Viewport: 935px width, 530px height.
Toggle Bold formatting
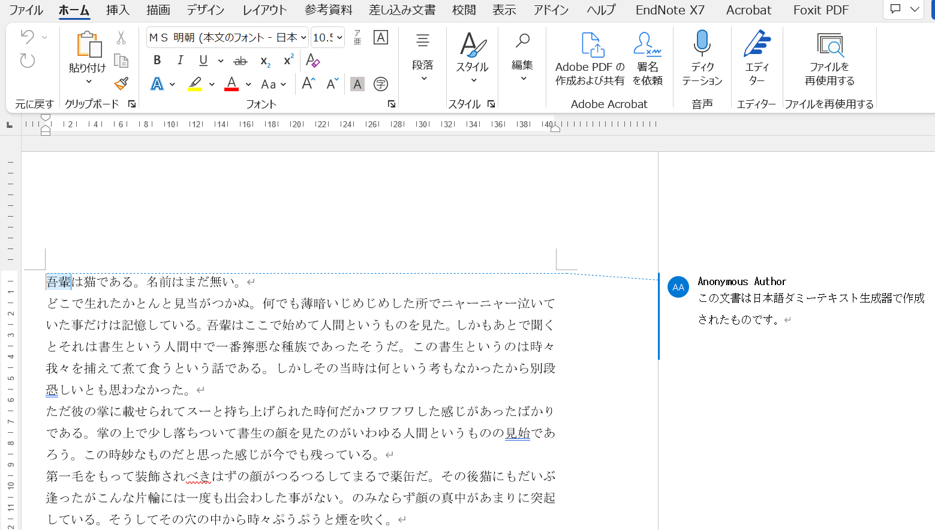tap(157, 60)
